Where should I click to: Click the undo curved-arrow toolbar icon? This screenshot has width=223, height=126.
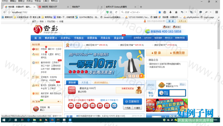(x=182, y=12)
